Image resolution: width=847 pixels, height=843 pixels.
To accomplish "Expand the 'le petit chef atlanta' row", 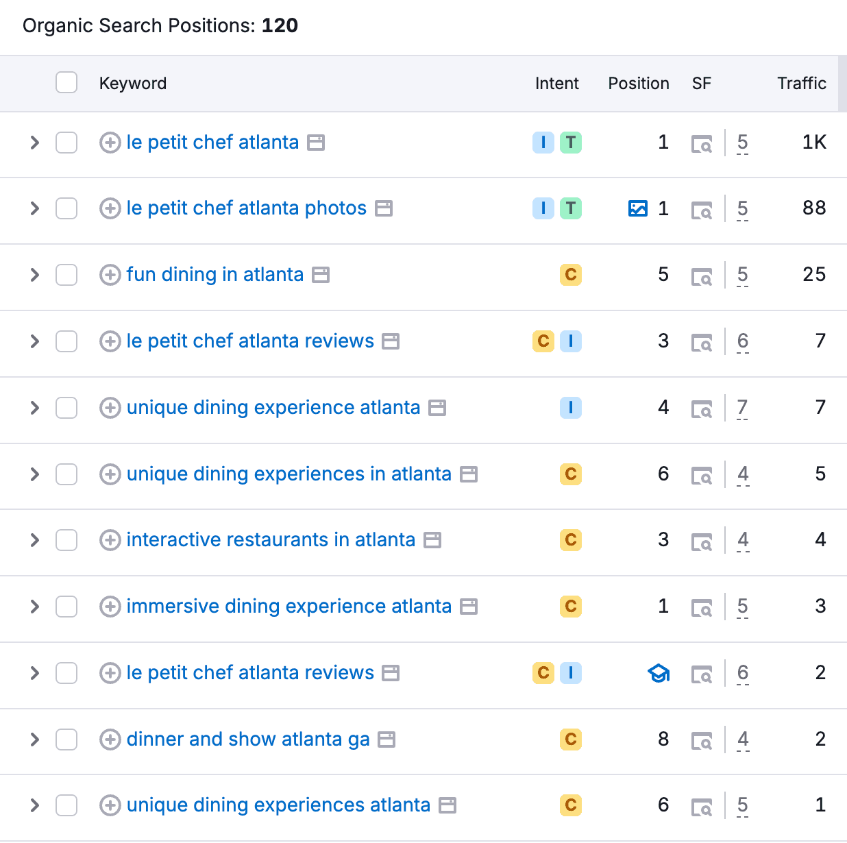I will click(x=35, y=143).
